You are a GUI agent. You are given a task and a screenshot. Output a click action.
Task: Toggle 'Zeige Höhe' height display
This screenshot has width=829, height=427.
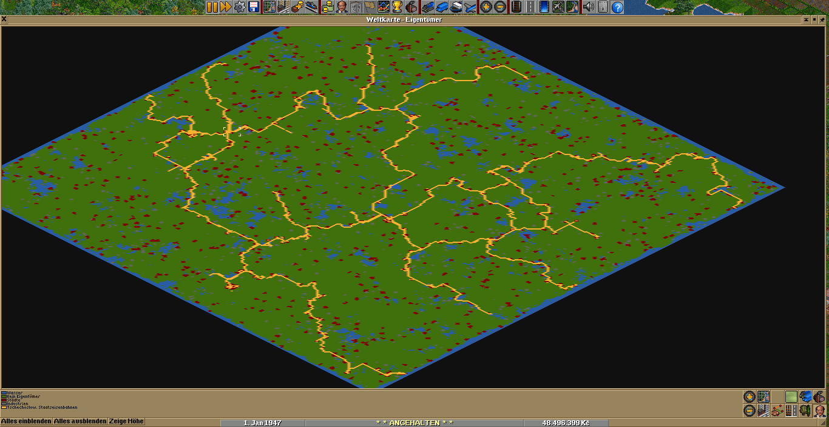click(x=126, y=422)
